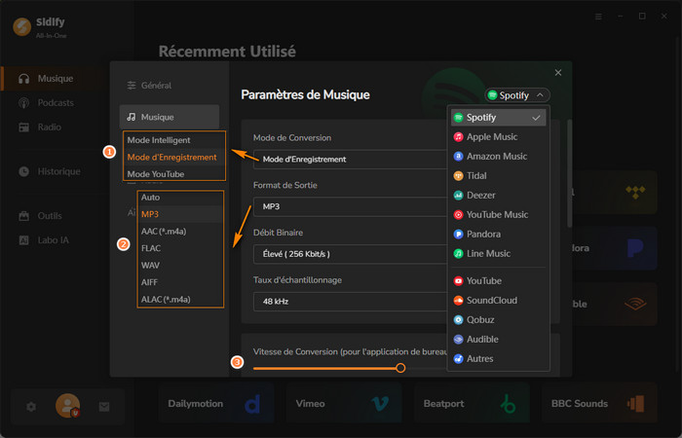
Task: Open the Débit Binaire dropdown
Action: (x=346, y=254)
